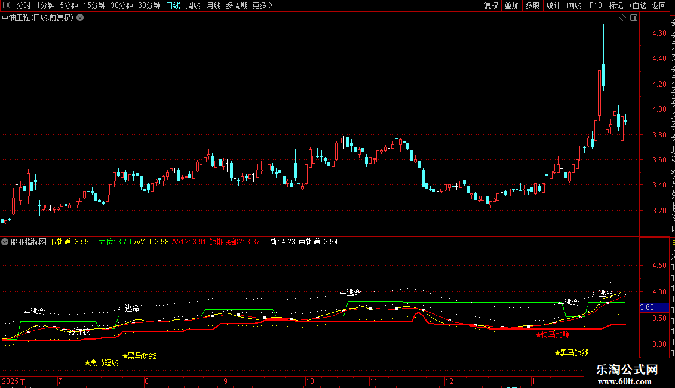Click the 返回 back button
Image resolution: width=675 pixels, height=388 pixels.
pos(659,5)
